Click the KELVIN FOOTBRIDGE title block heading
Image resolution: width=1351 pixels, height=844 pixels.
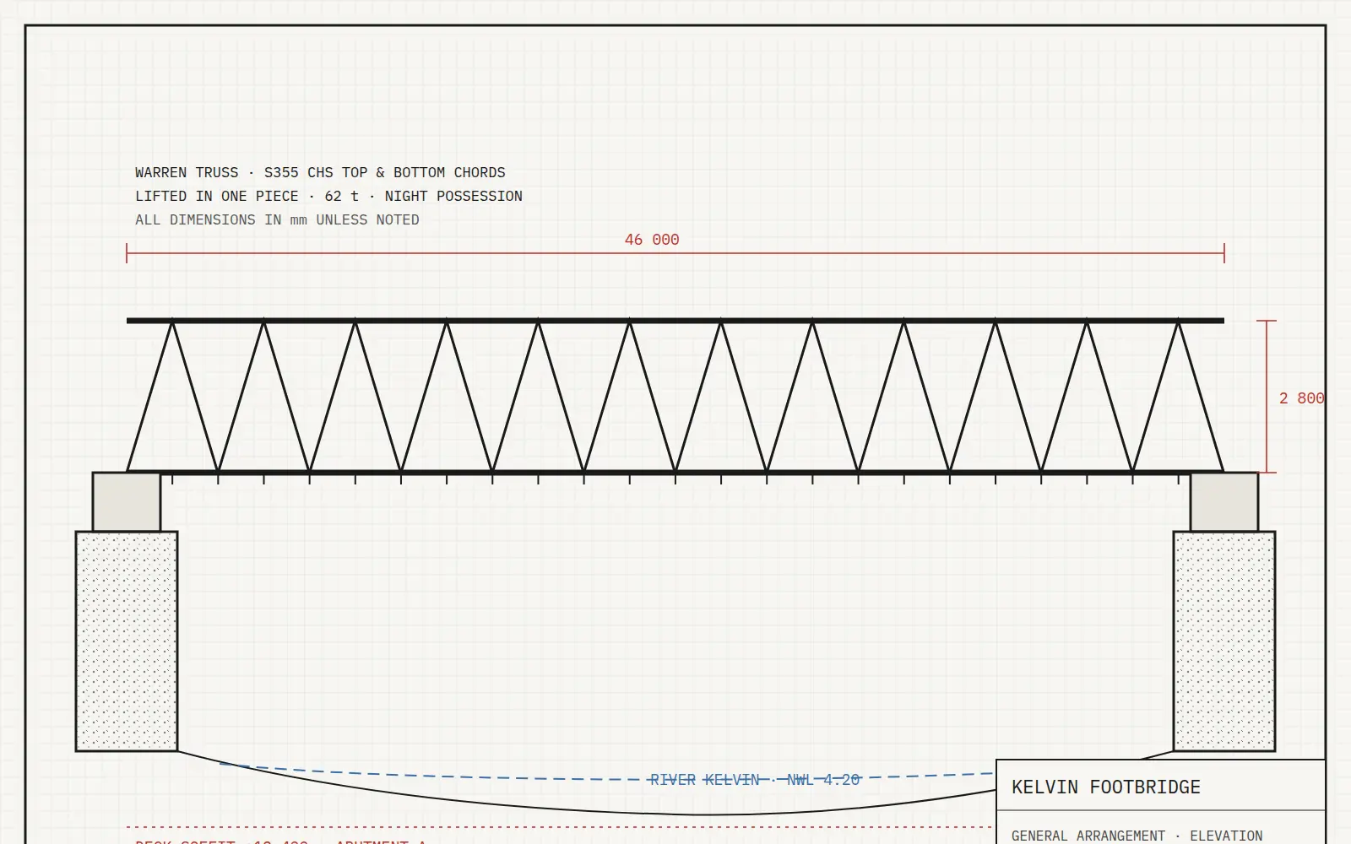click(x=1106, y=787)
